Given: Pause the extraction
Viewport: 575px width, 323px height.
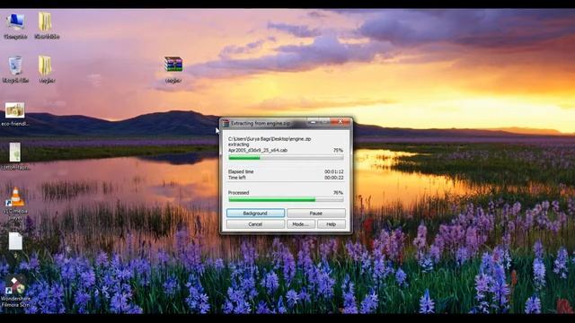Looking at the screenshot, I should point(315,214).
